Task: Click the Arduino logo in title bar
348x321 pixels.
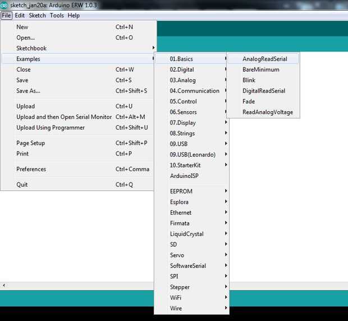Action: [x=4, y=5]
